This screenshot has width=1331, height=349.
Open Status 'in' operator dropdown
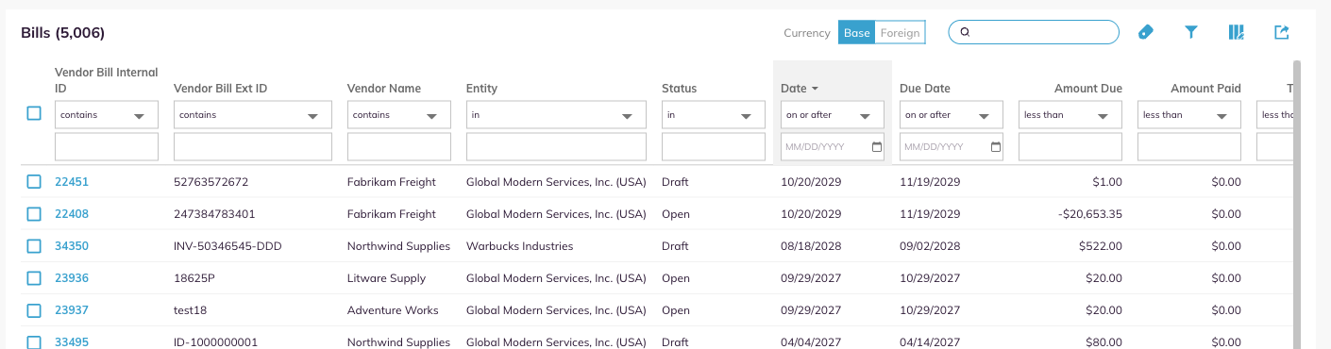coord(714,115)
